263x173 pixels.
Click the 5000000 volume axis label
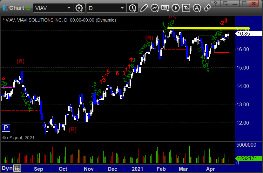246,145
